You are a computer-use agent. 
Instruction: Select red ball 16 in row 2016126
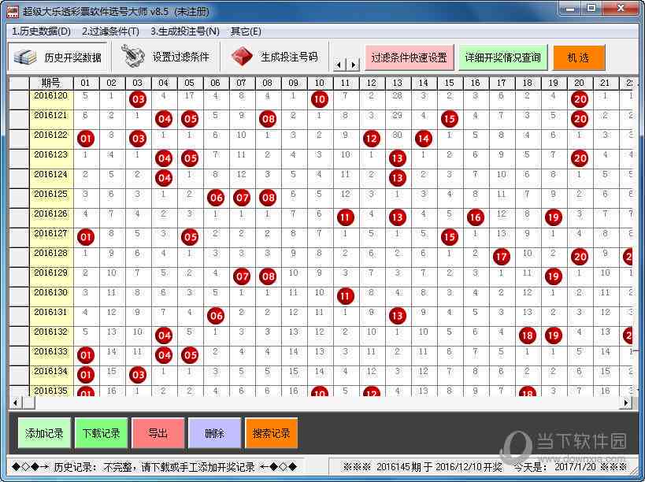point(476,217)
